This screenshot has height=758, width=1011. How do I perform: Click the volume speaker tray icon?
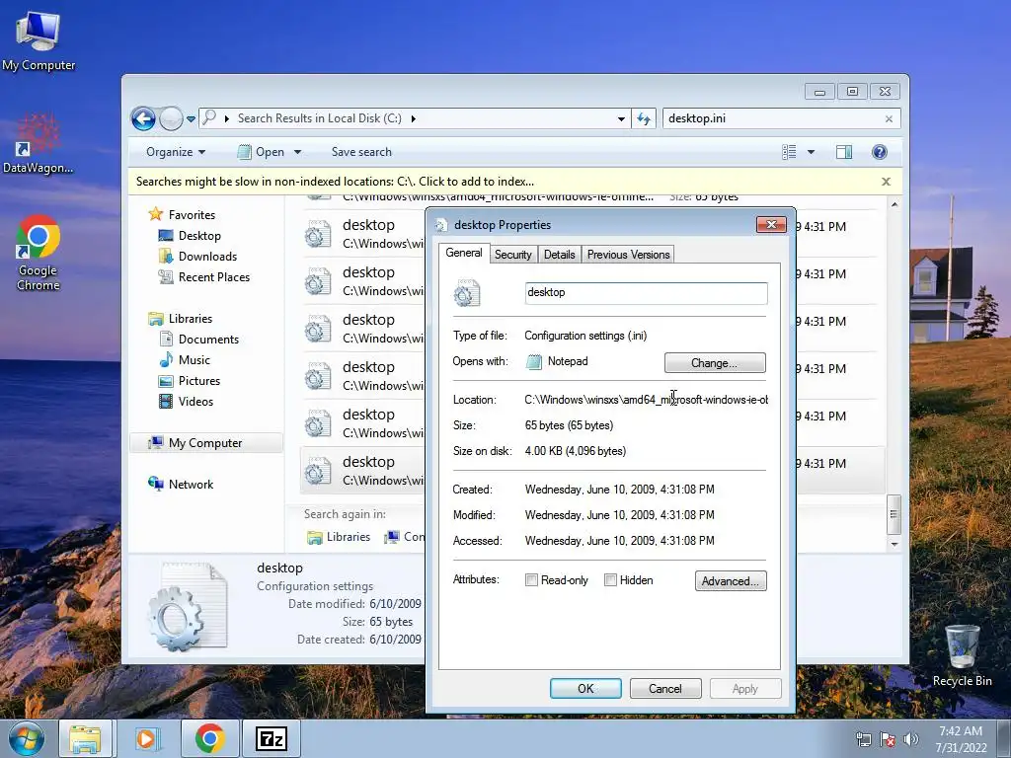point(911,739)
